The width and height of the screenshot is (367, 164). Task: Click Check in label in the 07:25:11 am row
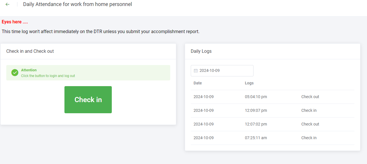(309, 138)
